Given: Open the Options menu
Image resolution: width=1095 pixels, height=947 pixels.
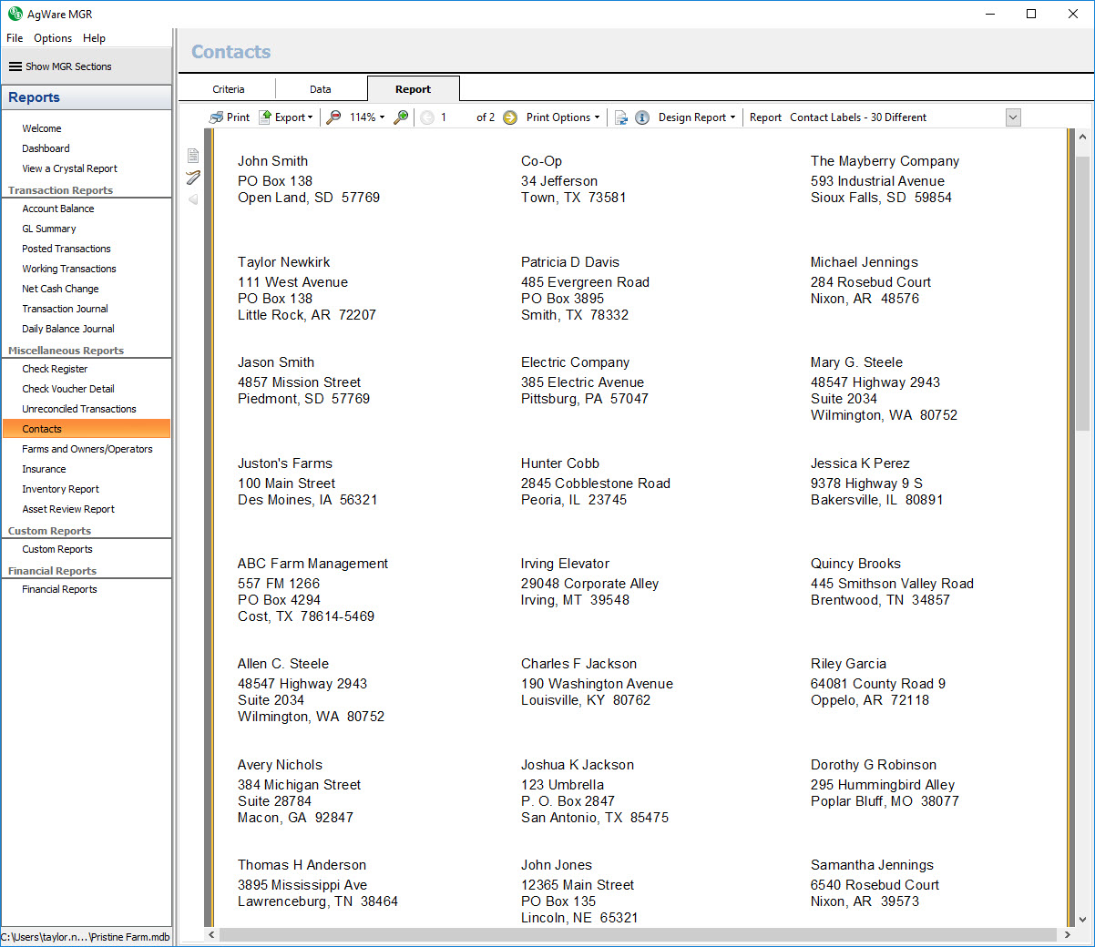Looking at the screenshot, I should (53, 38).
